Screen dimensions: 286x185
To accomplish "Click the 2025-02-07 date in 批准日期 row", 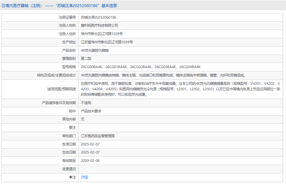I will coord(90,145).
